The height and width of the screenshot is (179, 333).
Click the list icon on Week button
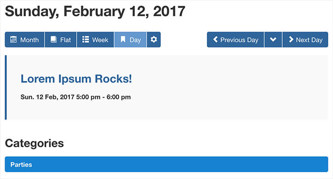pos(85,40)
